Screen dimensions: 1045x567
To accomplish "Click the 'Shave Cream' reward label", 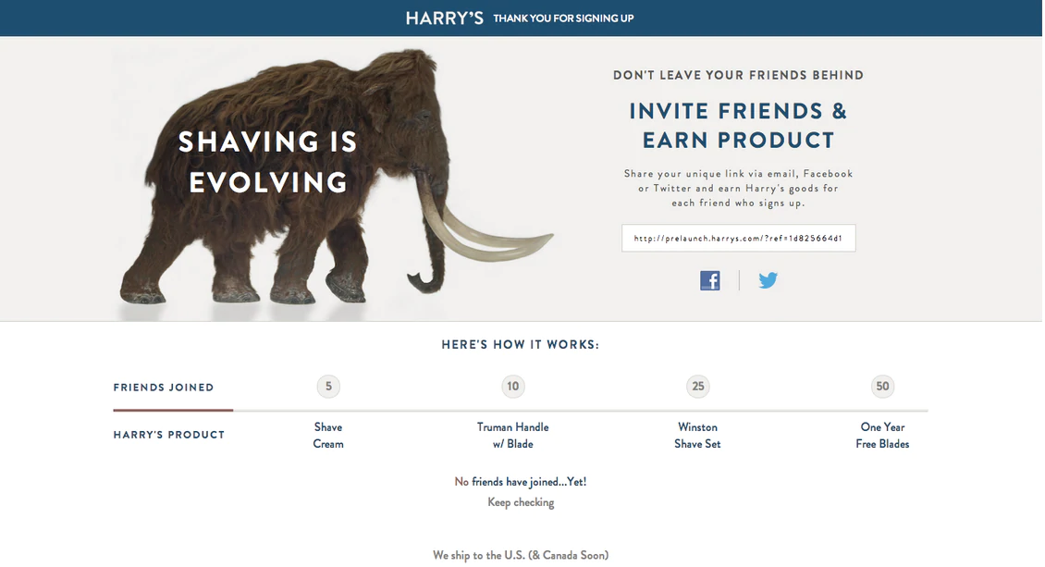I will tap(328, 435).
